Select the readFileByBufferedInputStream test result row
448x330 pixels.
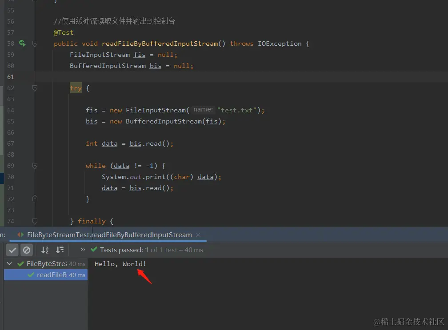click(x=46, y=274)
